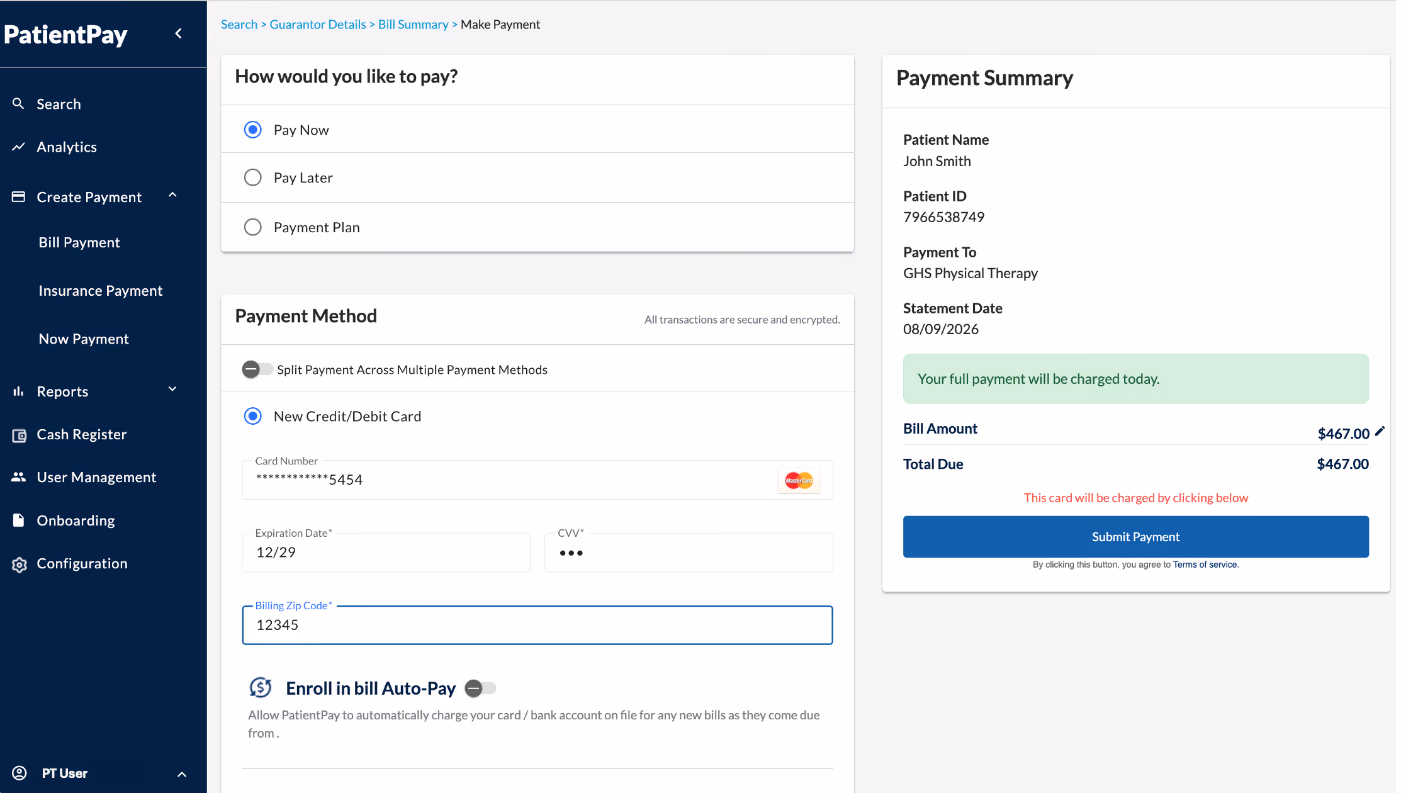Image resolution: width=1401 pixels, height=793 pixels.
Task: Select the Pay Later radio option
Action: 252,177
